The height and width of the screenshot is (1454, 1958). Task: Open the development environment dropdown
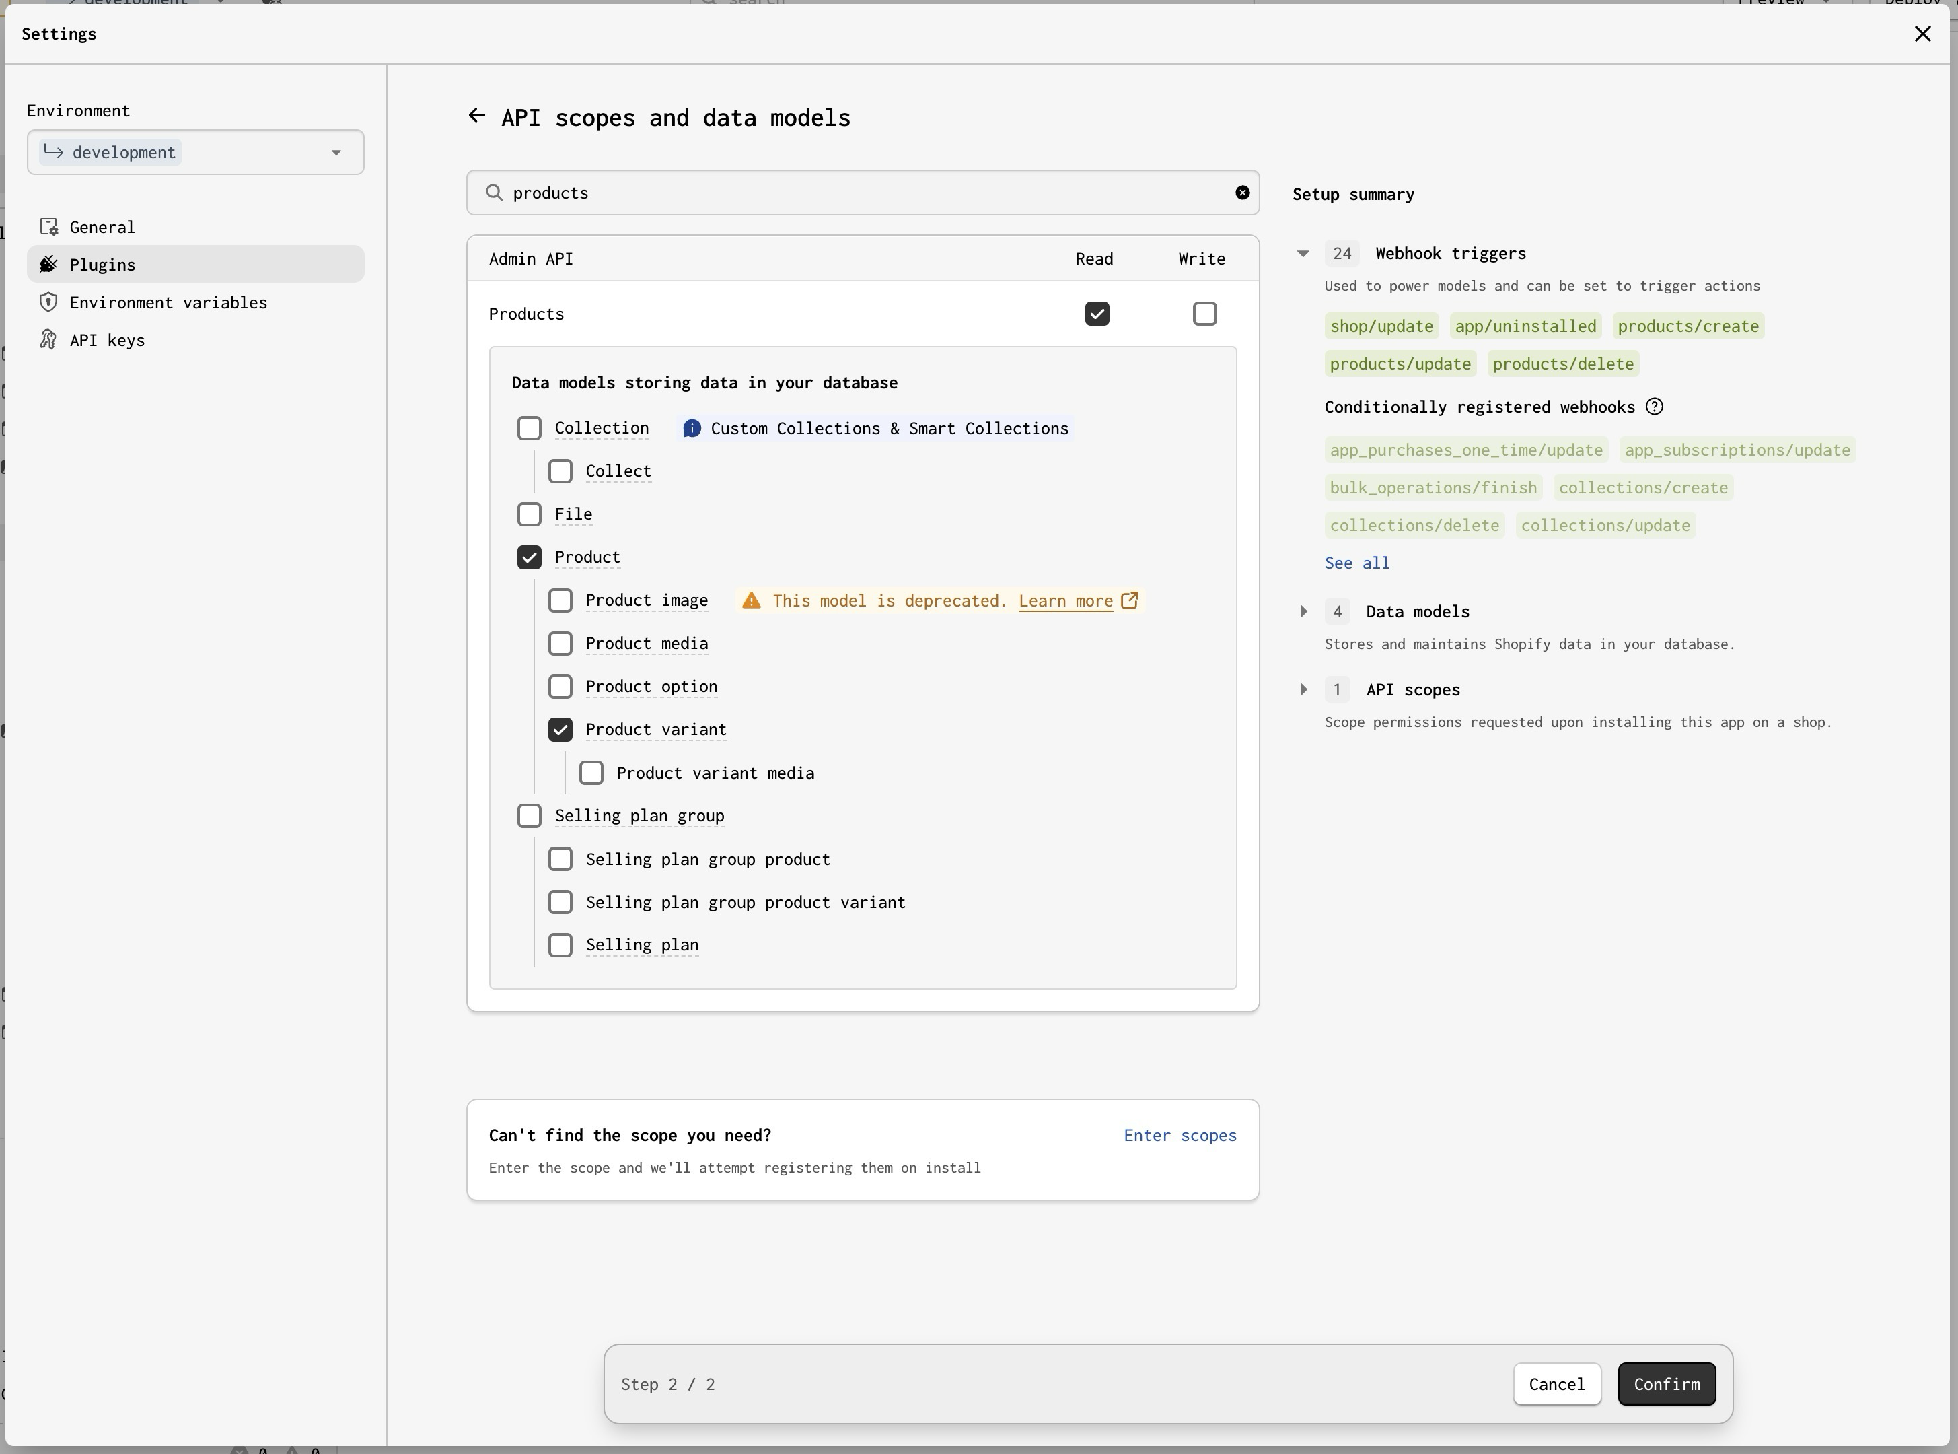tap(195, 152)
